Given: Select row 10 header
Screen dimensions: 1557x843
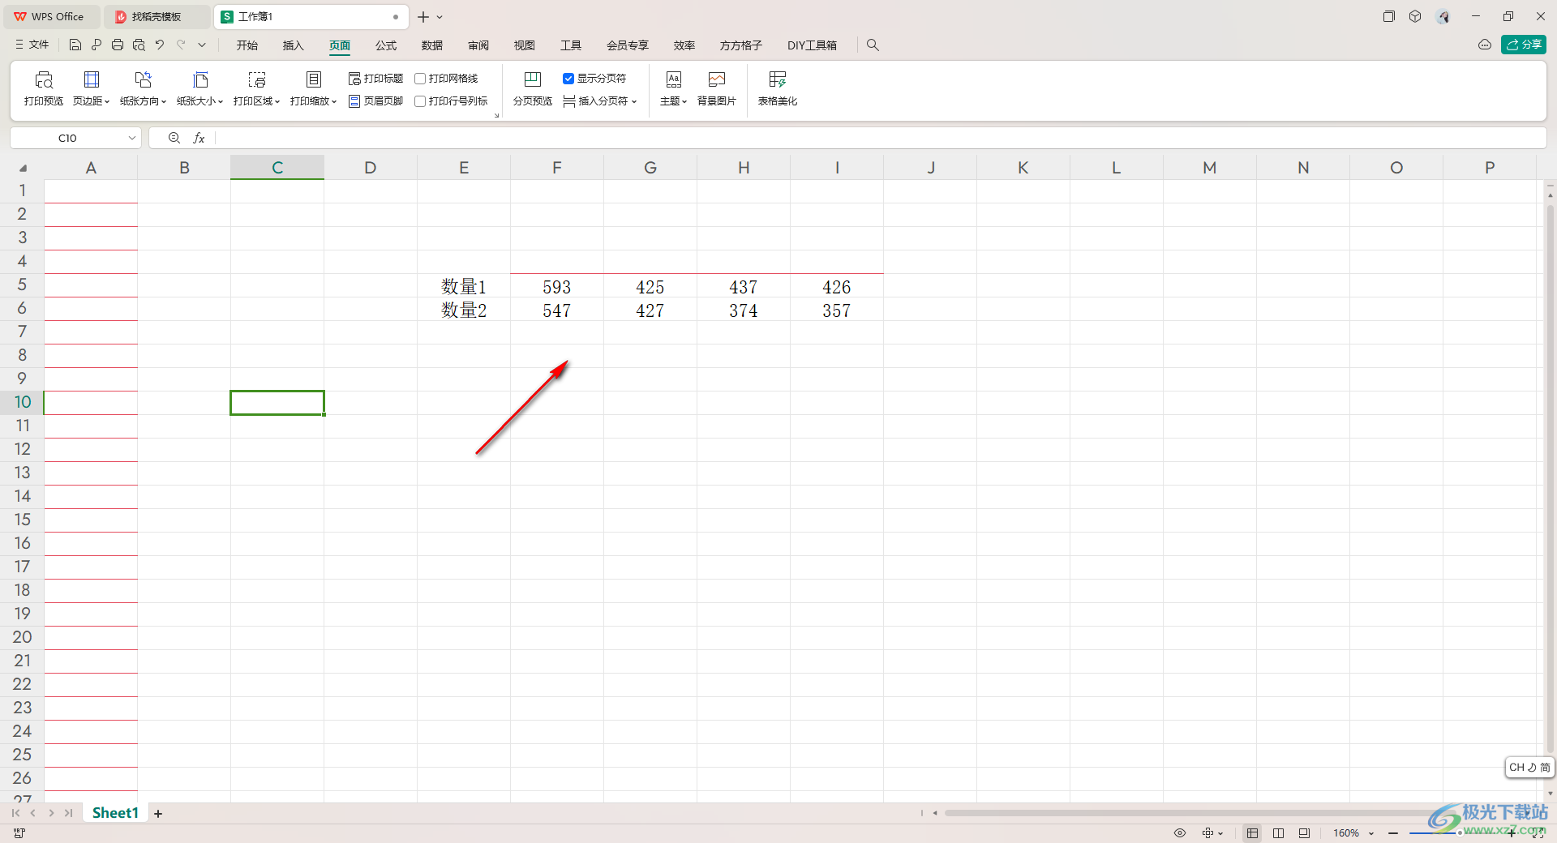Looking at the screenshot, I should [23, 402].
